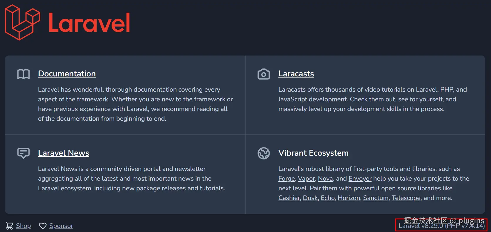Image resolution: width=491 pixels, height=232 pixels.
Task: Open the Cashier library link
Action: pos(289,198)
